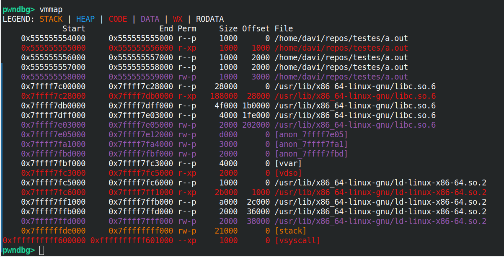
Task: Click the Perm column header
Action: 187,28
